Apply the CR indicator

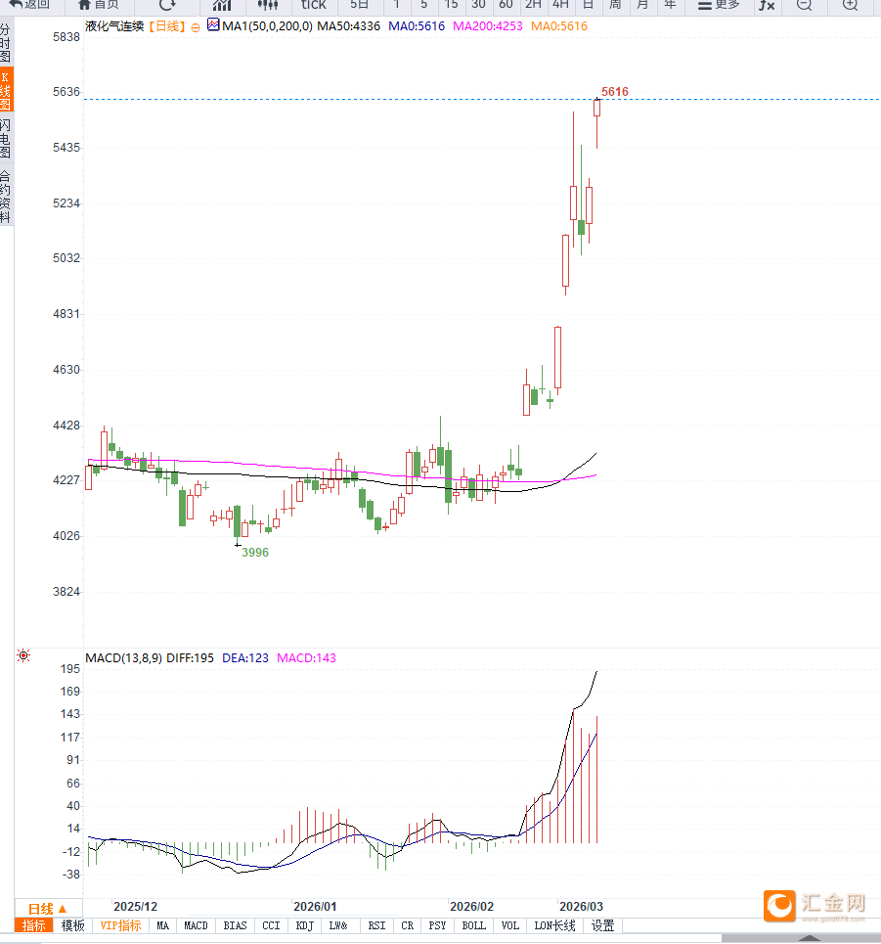408,925
